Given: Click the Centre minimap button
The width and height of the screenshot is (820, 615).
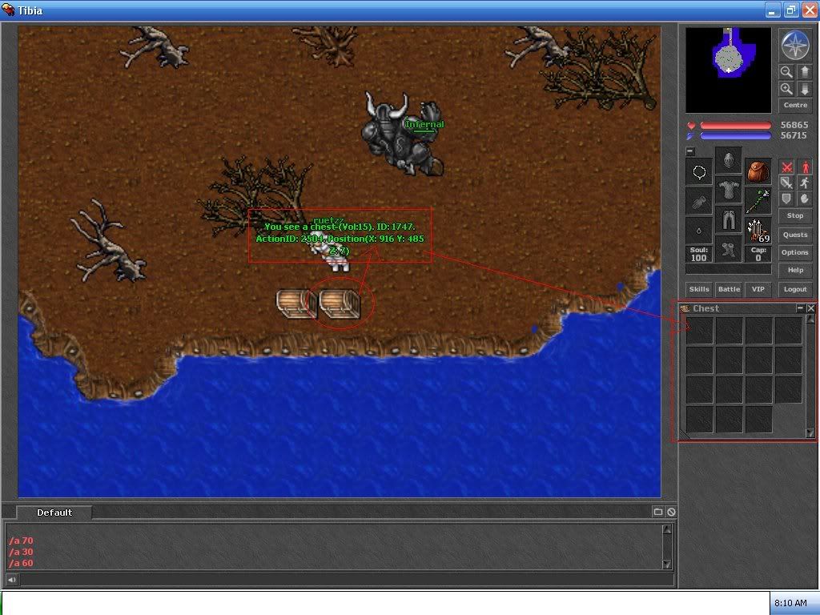Looking at the screenshot, I should coord(795,105).
